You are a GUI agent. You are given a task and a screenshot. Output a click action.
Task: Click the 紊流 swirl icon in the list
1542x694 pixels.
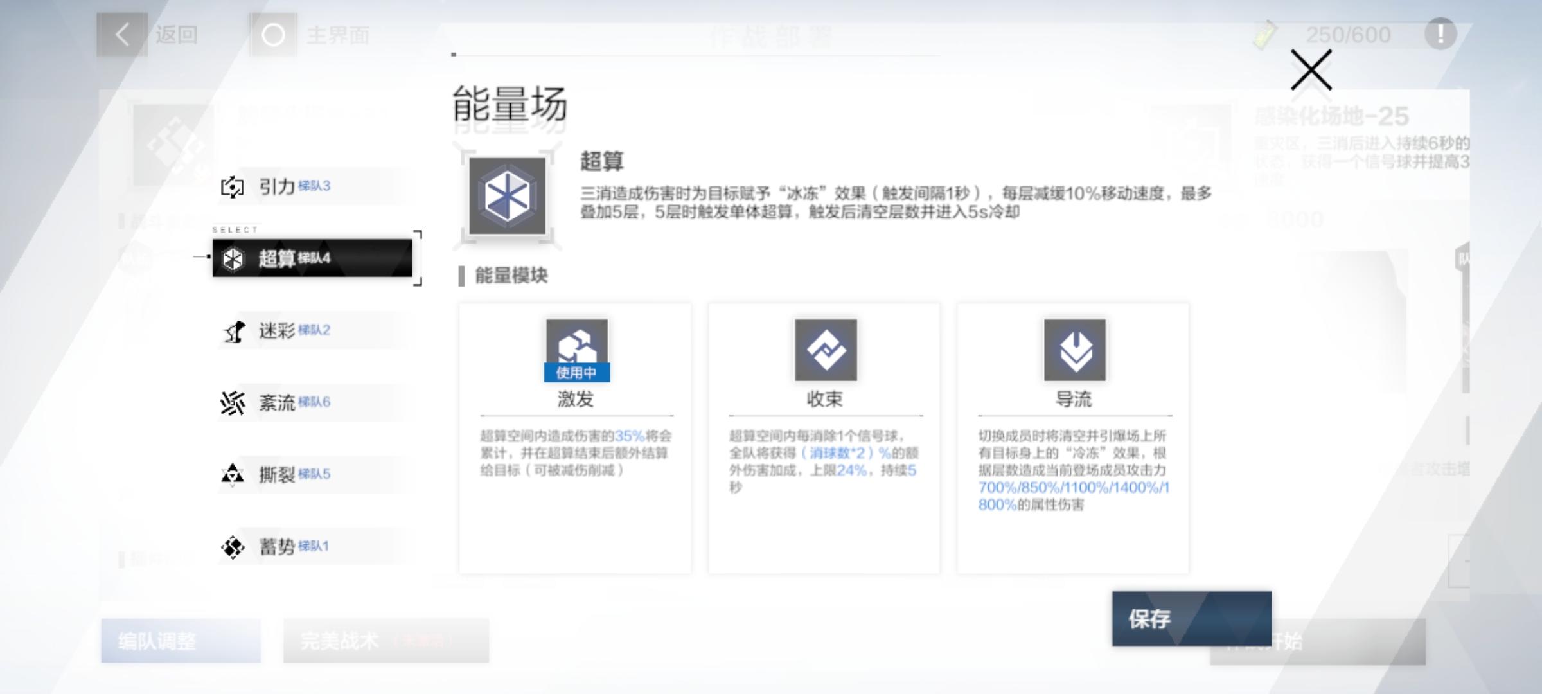(x=233, y=403)
